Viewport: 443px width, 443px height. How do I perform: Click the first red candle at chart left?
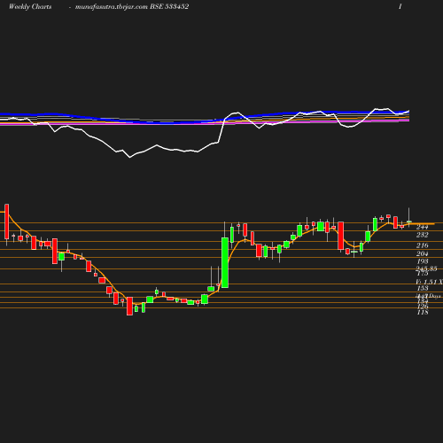[x=6, y=221]
